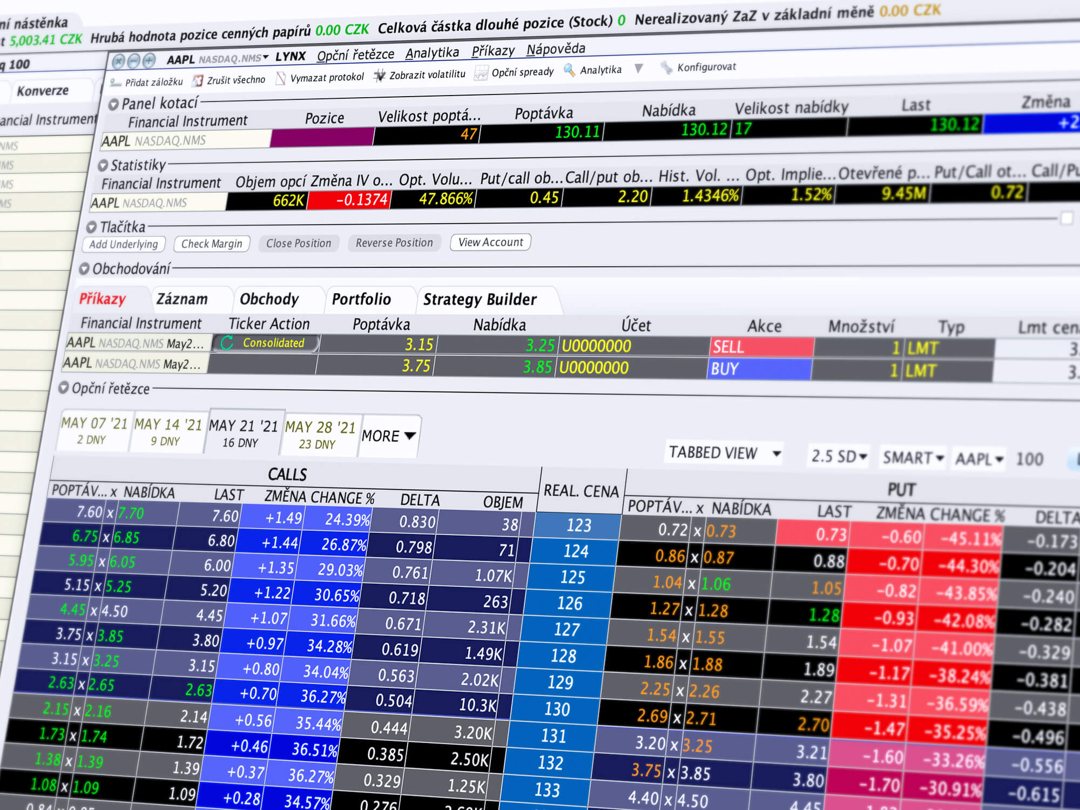Screen dimensions: 1080x810
Task: Select the MAY 07 '21 expiry tab
Action: tap(93, 430)
